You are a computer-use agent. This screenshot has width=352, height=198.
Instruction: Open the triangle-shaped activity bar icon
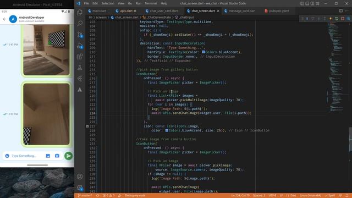[x=80, y=90]
